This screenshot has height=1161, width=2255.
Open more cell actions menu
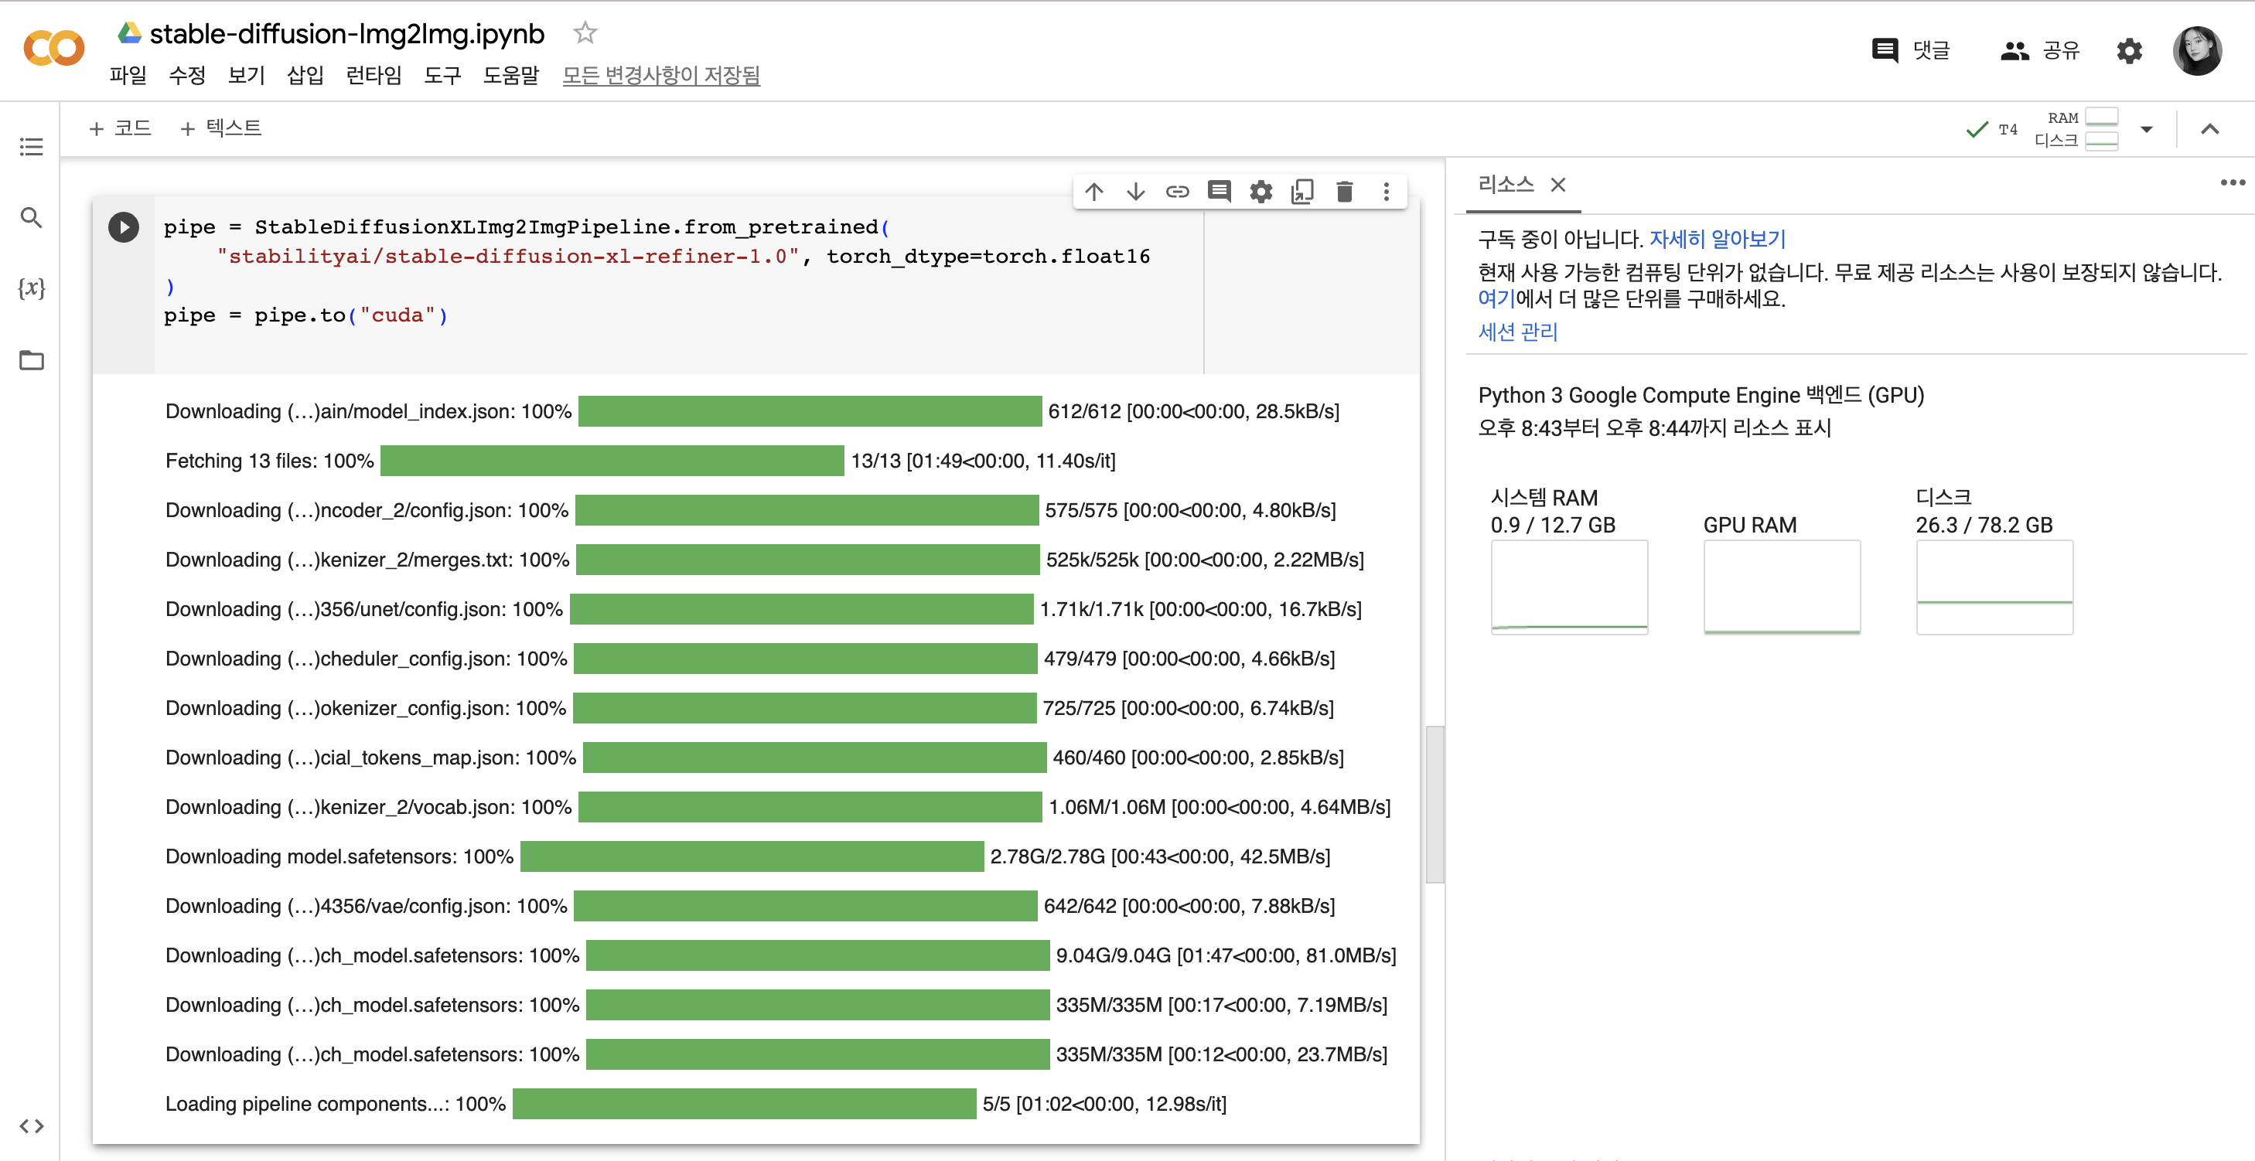(1386, 192)
